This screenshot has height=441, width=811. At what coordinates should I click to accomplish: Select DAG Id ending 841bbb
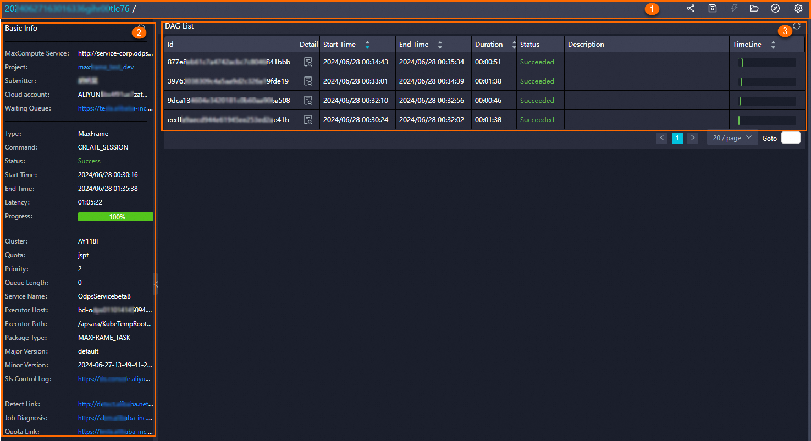(229, 62)
